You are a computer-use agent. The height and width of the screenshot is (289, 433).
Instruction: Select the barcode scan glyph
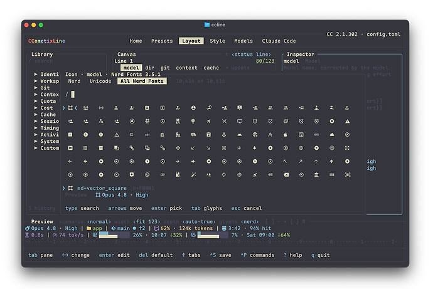point(348,174)
